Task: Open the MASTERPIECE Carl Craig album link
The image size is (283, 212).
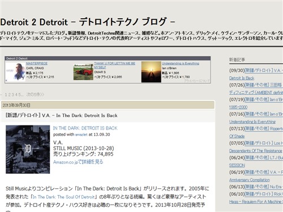Action: (x=37, y=63)
